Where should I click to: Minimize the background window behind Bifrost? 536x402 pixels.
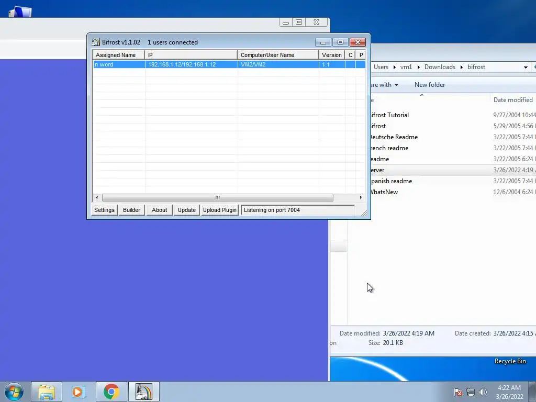tap(286, 22)
